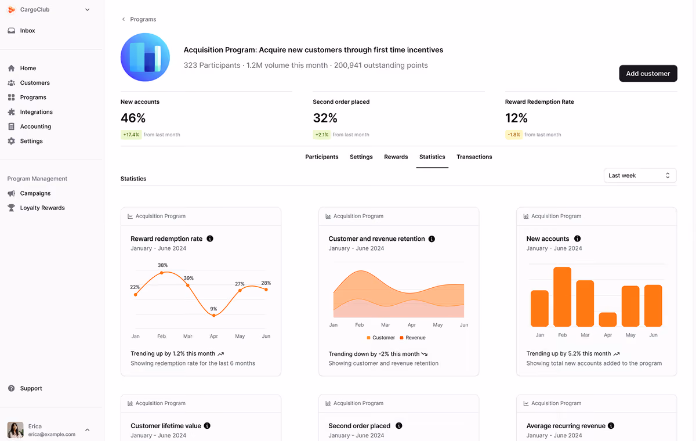Click the +2.1% badge under Second order placed
The height and width of the screenshot is (441, 696).
[x=322, y=135]
